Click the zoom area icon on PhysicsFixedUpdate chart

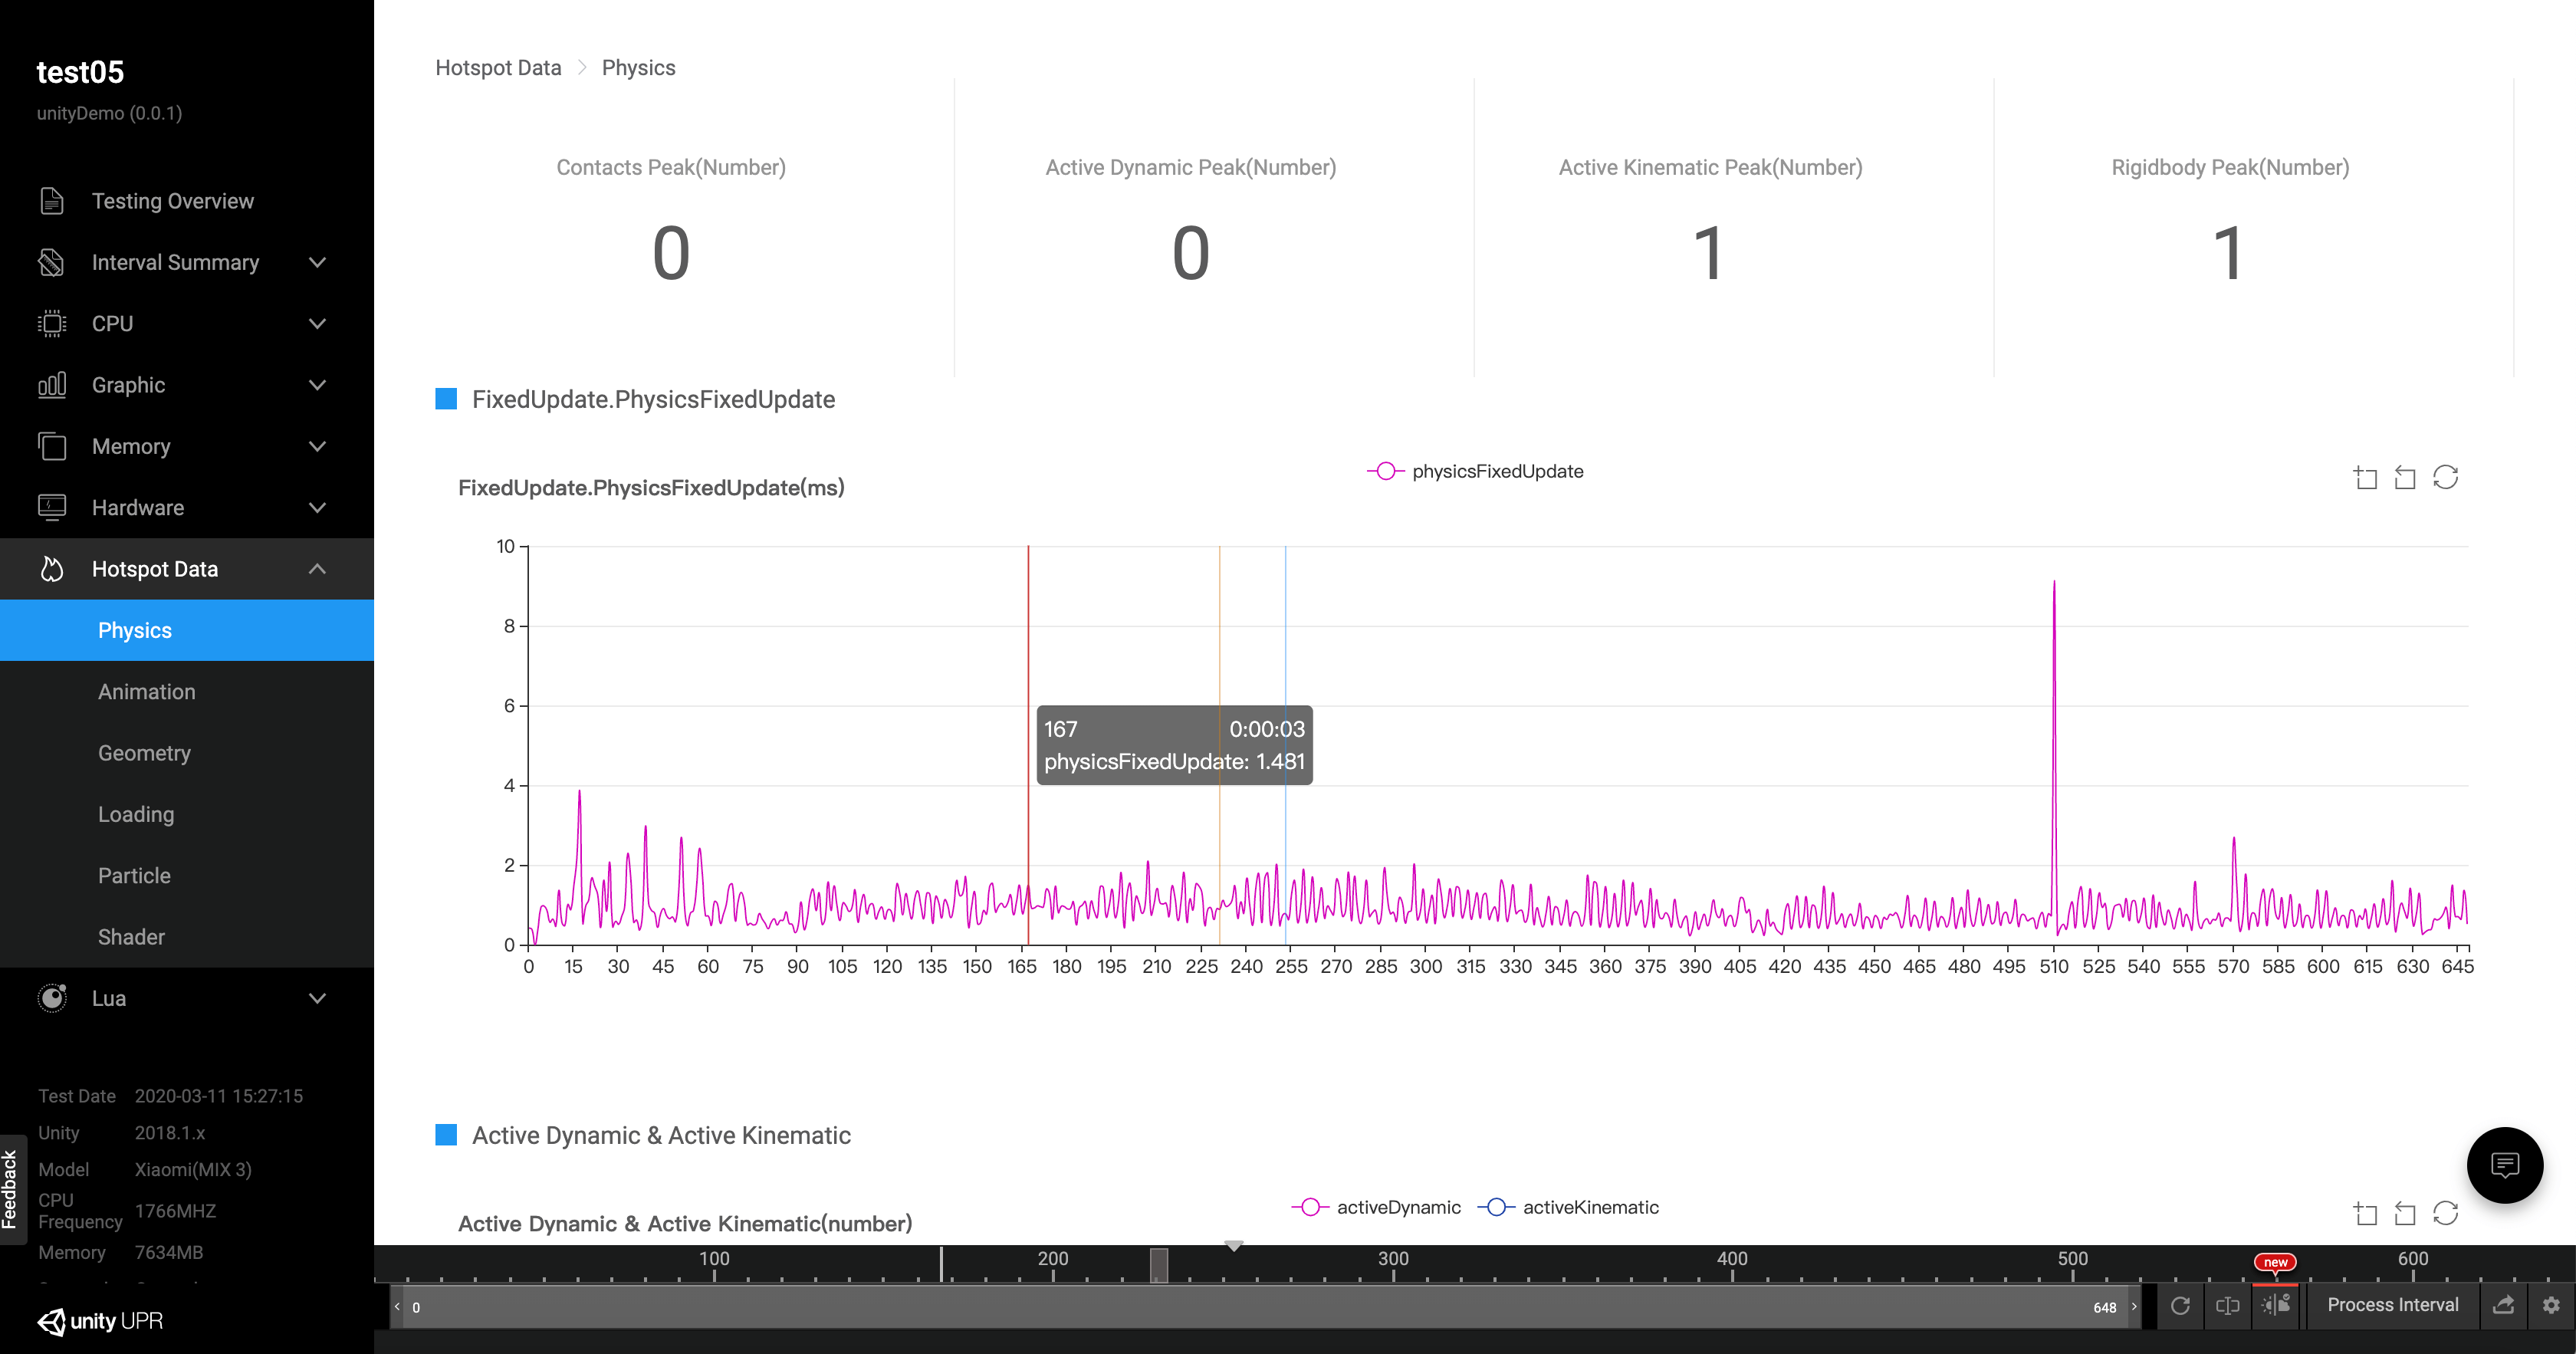[x=2365, y=478]
